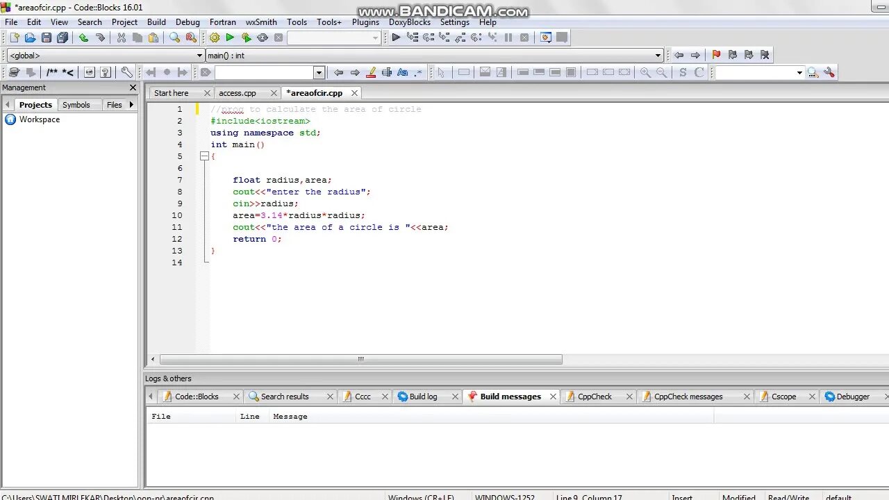Open the DoxyBlocks menu
The width and height of the screenshot is (889, 500).
[410, 22]
